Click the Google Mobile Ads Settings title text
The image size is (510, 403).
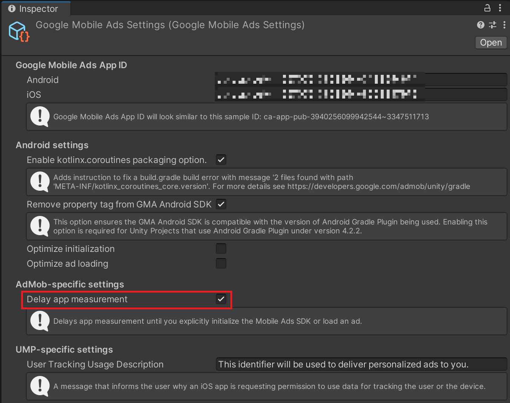click(170, 25)
